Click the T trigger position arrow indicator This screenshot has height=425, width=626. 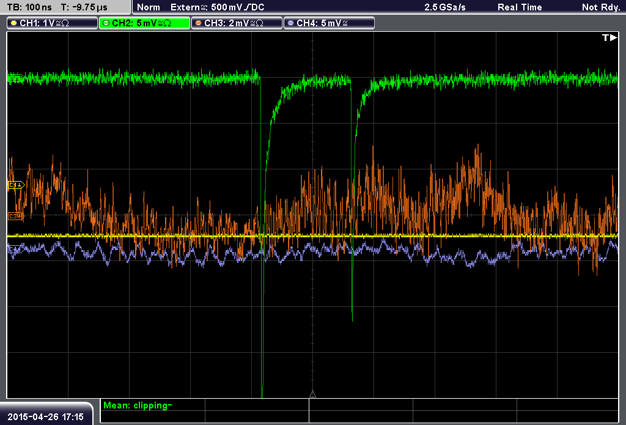click(609, 37)
